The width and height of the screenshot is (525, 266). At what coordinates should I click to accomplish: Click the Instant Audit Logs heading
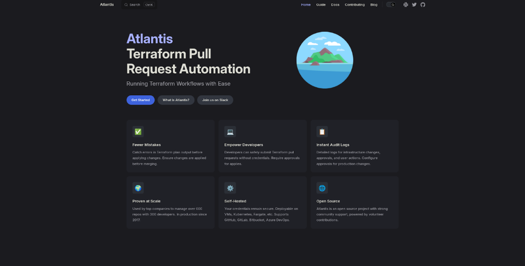pyautogui.click(x=333, y=145)
